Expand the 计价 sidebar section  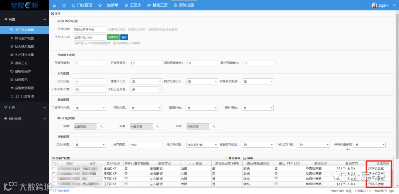[24, 107]
